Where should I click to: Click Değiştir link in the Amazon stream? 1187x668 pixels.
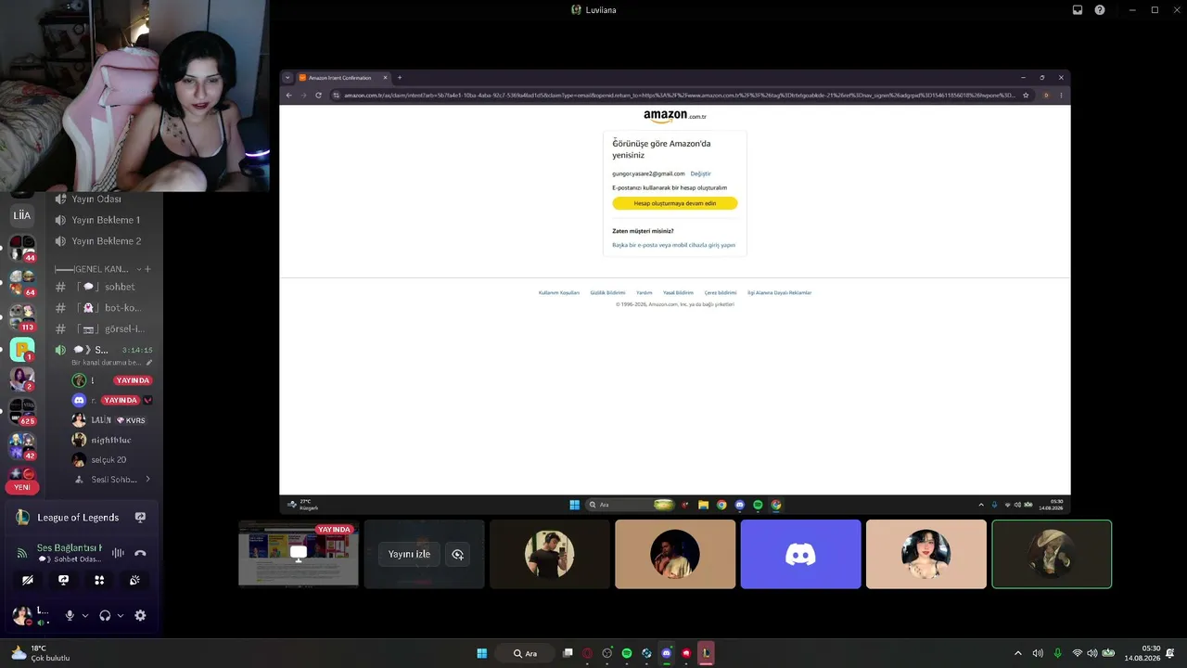click(700, 173)
